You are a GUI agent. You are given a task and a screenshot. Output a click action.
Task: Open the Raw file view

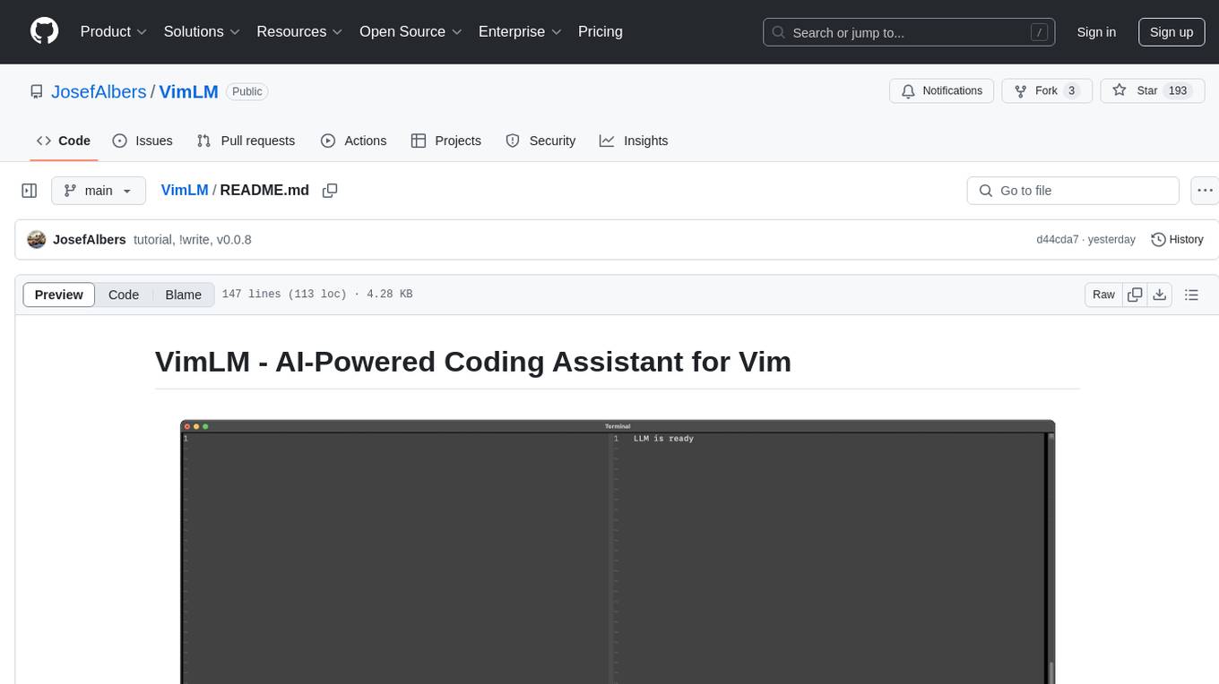[1104, 295]
